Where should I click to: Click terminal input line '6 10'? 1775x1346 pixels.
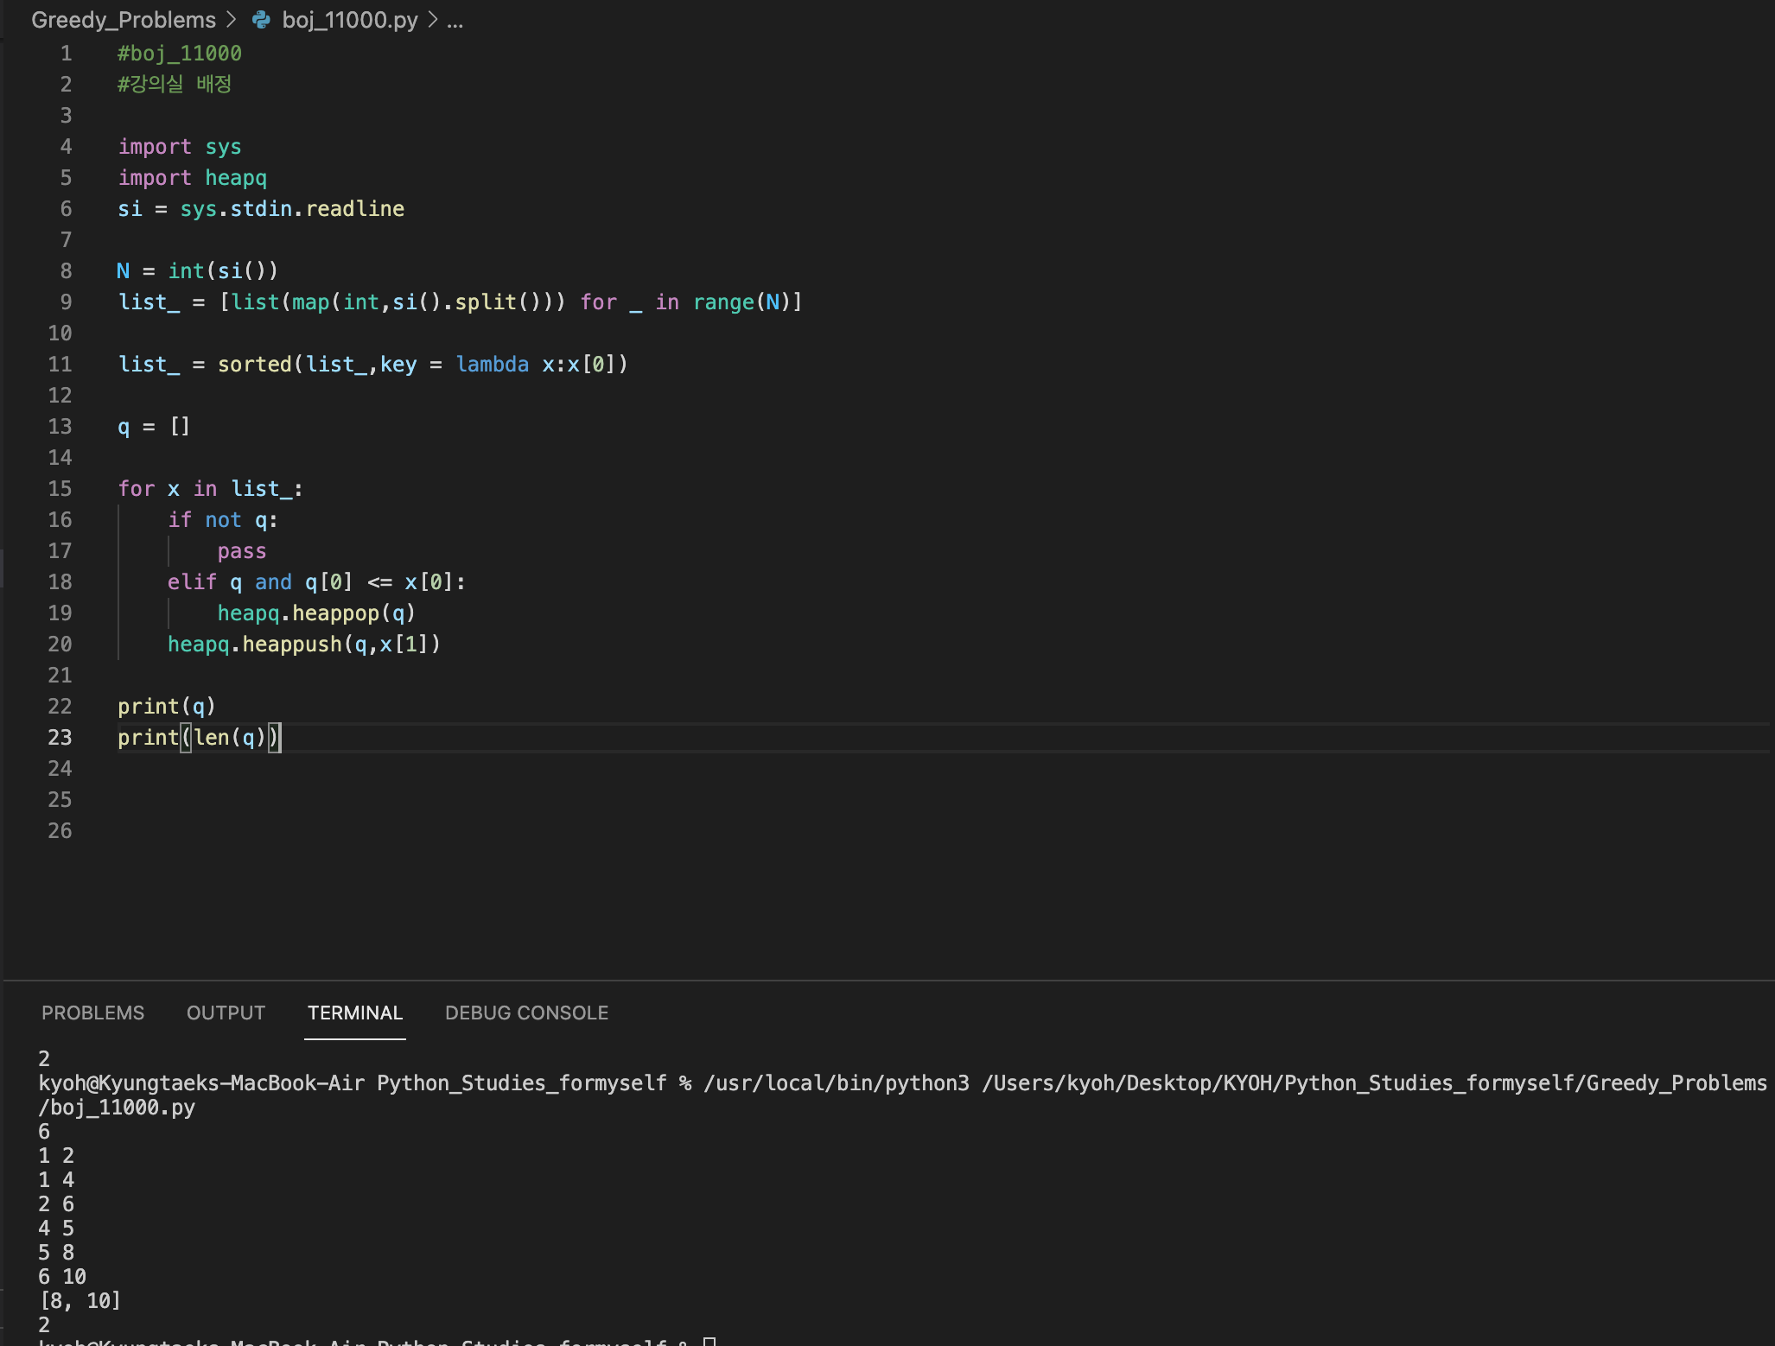[x=62, y=1277]
